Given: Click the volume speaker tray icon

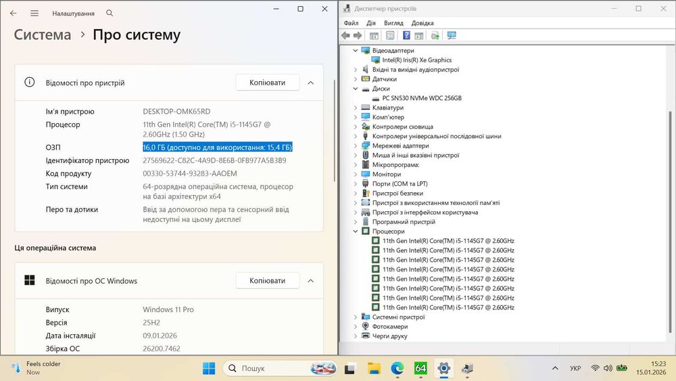Looking at the screenshot, I should click(608, 368).
